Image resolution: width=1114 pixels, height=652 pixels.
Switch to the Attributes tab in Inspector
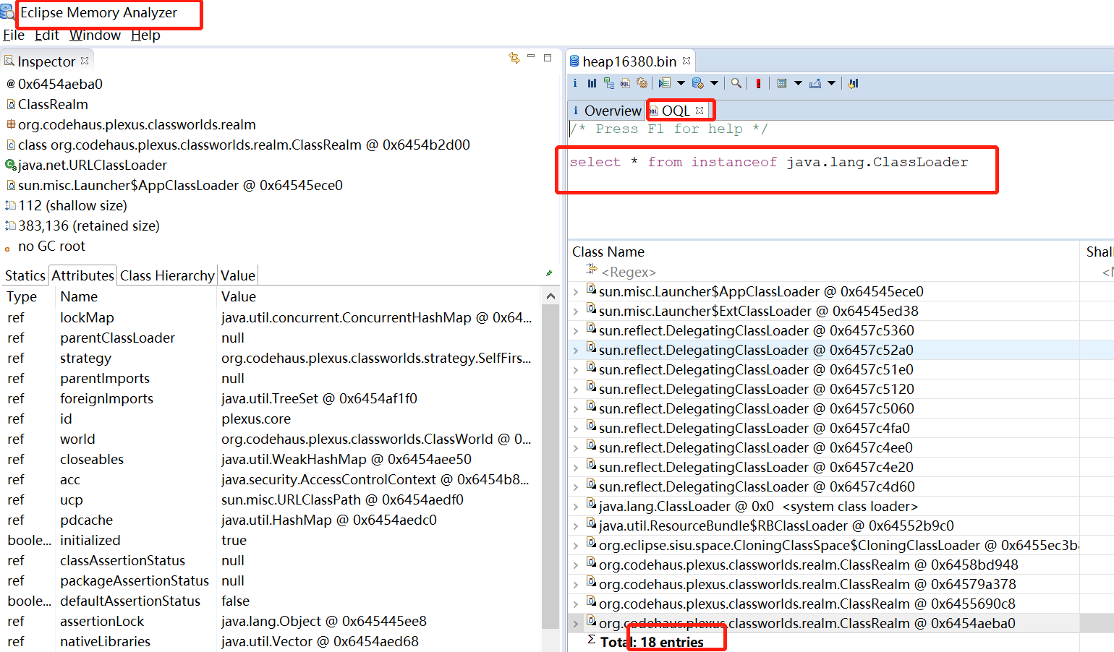coord(82,275)
